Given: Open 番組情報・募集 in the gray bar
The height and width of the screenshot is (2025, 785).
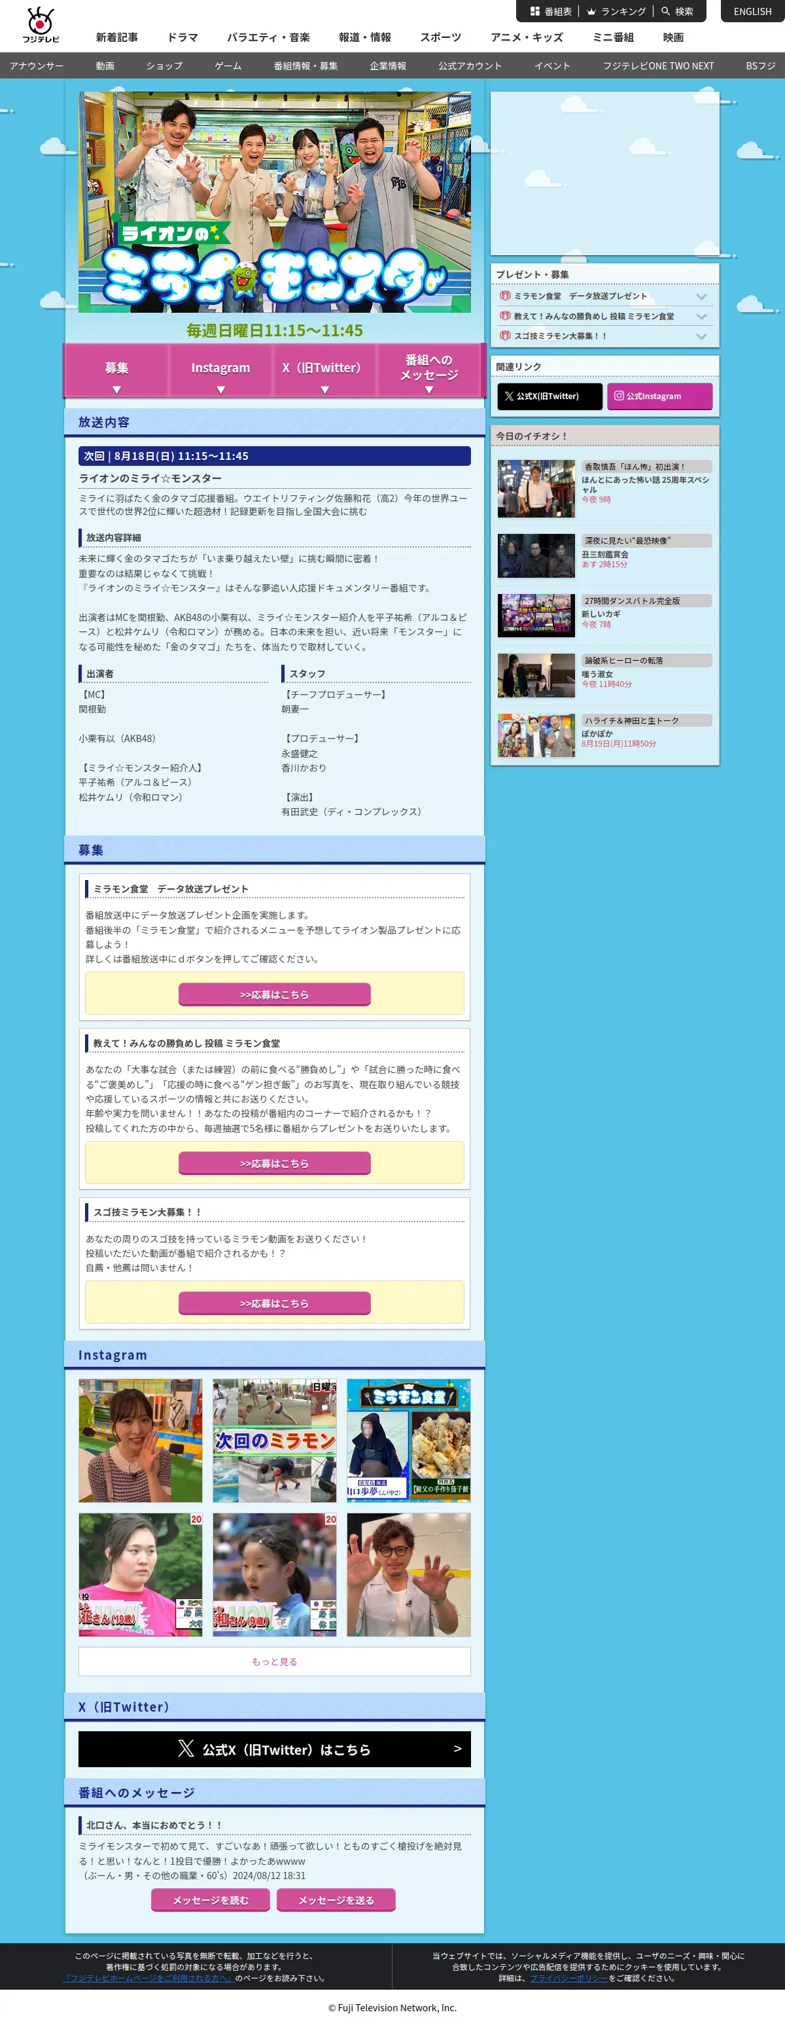Looking at the screenshot, I should coord(305,65).
